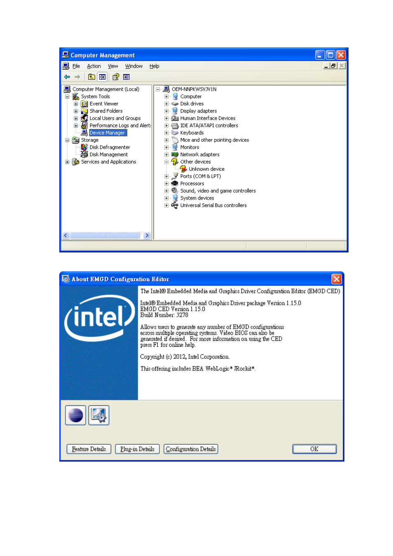Select Ports (COM & LPT) entry

point(201,177)
